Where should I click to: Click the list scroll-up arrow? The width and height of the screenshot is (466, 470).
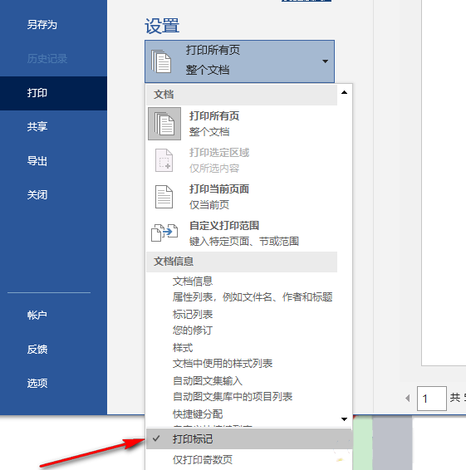[x=344, y=92]
